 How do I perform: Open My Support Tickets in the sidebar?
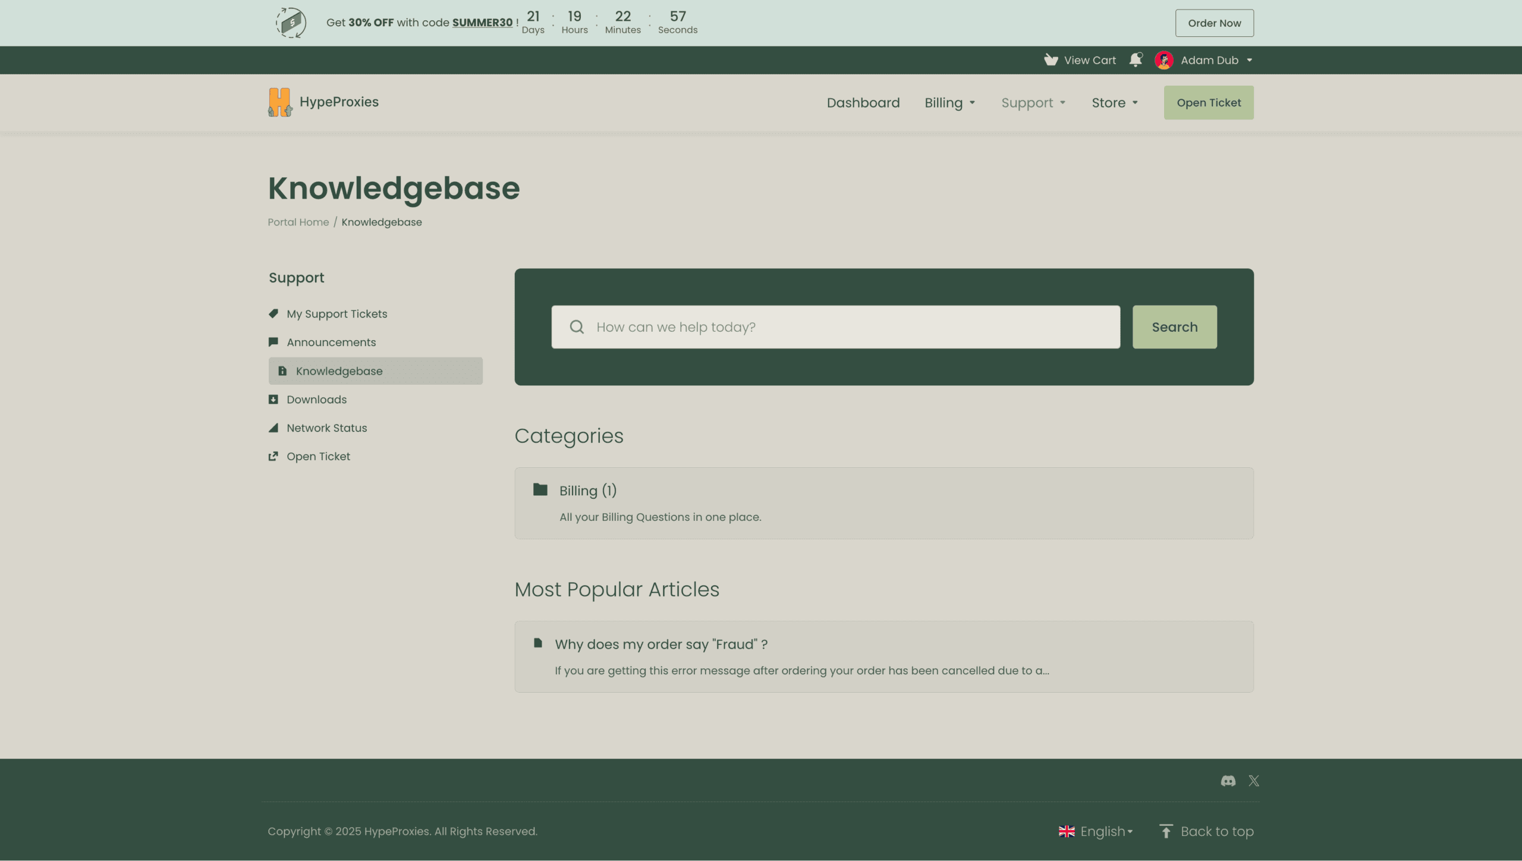[x=337, y=313]
